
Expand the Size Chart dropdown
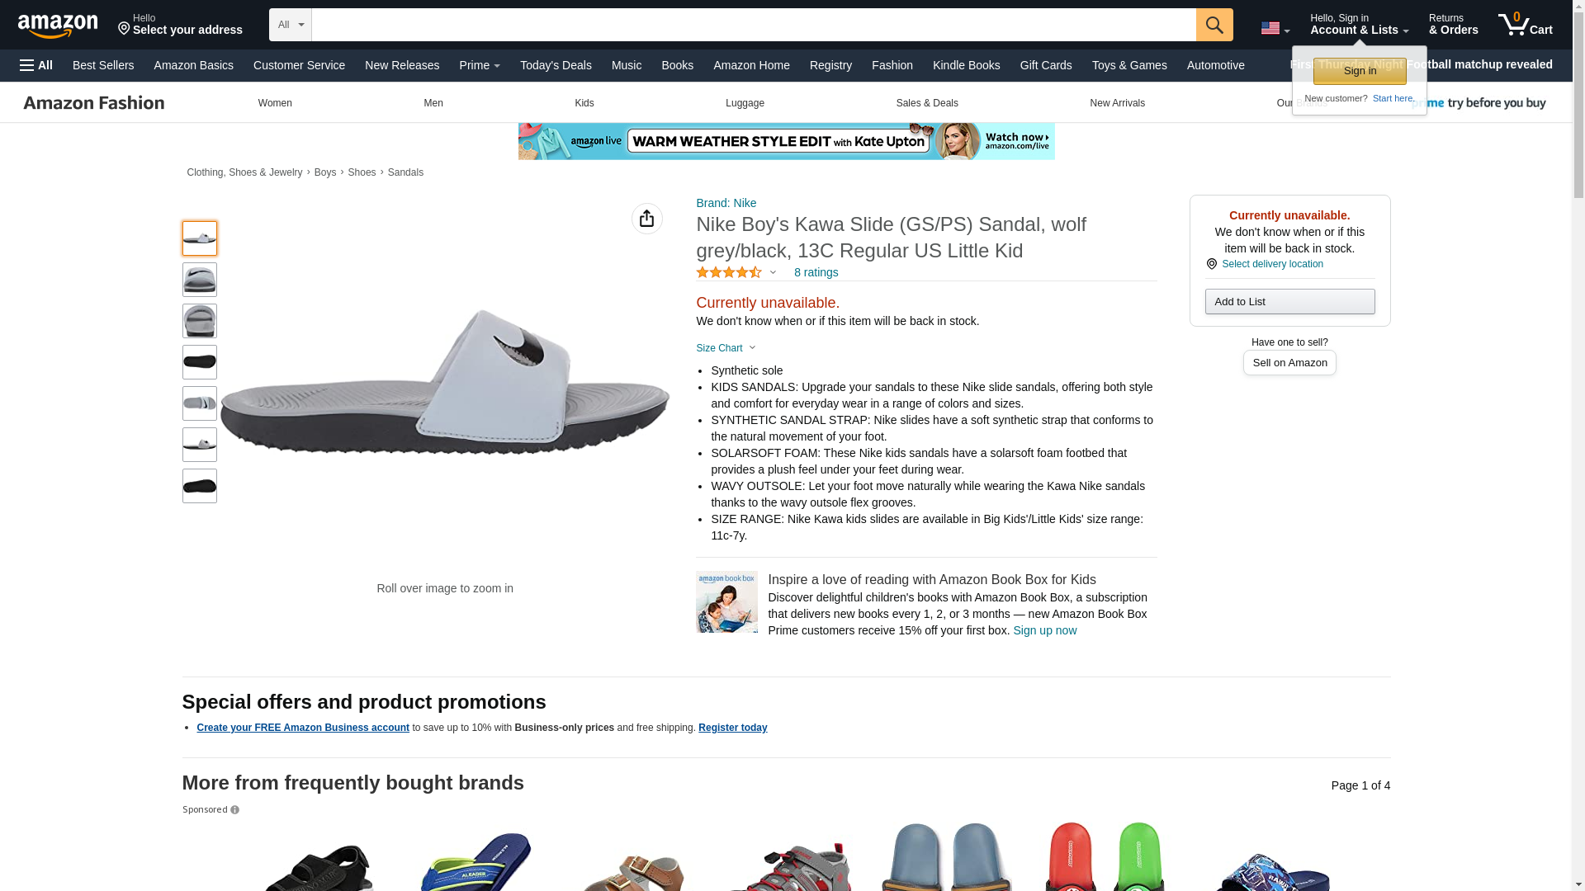[x=726, y=348]
